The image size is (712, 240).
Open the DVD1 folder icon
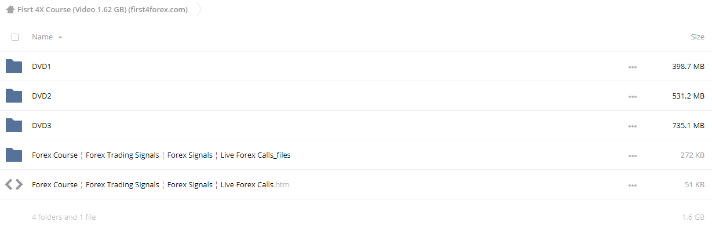[x=13, y=66]
